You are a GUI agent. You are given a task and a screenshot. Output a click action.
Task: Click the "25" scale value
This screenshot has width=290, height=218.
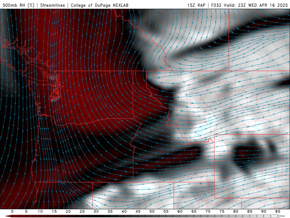(x=82, y=211)
